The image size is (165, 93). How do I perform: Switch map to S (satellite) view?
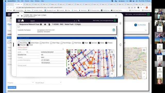pos(72,52)
